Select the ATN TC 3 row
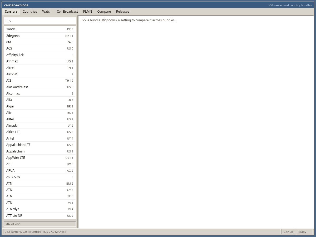This screenshot has width=316, height=237. (x=40, y=196)
